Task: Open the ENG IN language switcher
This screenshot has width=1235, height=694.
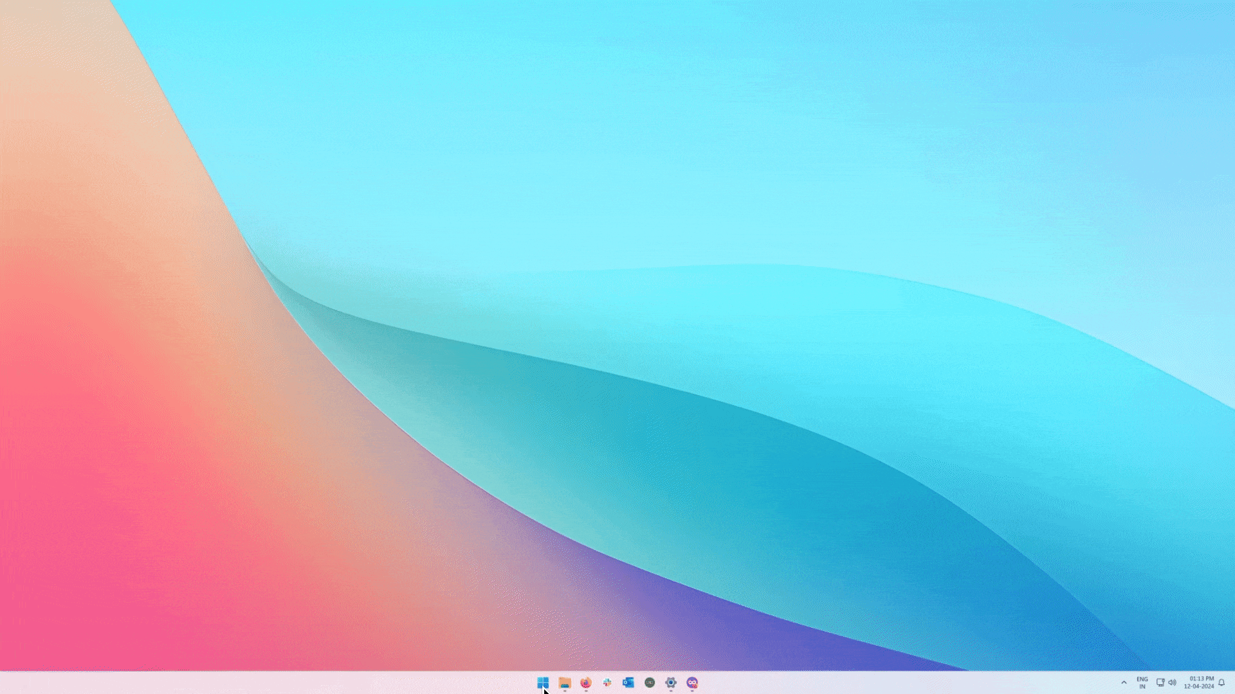Action: coord(1142,682)
